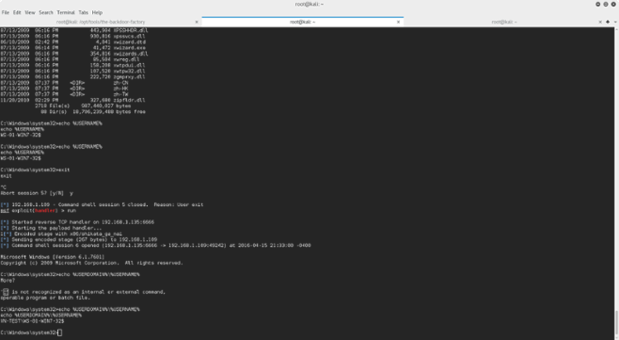Open the Help menu
The width and height of the screenshot is (619, 340).
97,12
